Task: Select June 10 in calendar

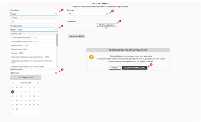Action: click(x=21, y=96)
